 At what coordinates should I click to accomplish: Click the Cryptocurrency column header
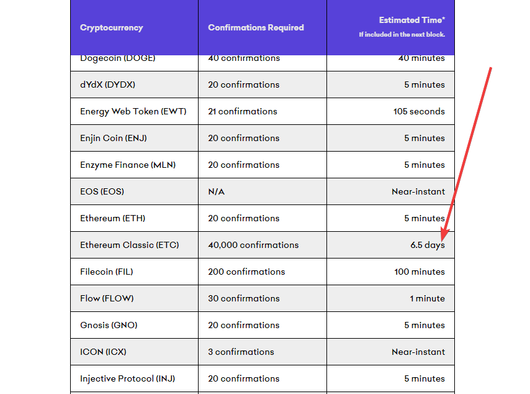pos(112,27)
